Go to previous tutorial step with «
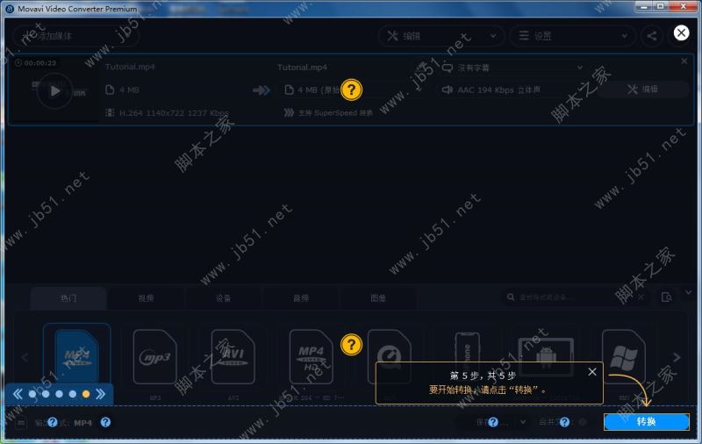Screen dimensions: 702x444 pos(18,394)
